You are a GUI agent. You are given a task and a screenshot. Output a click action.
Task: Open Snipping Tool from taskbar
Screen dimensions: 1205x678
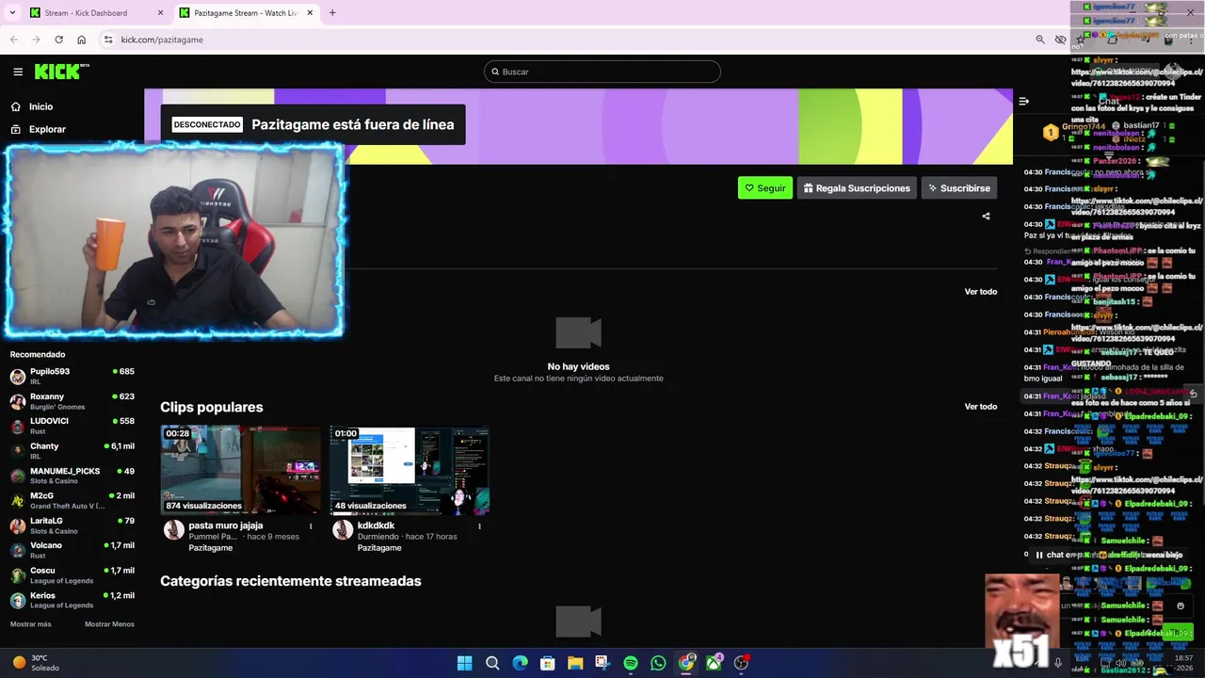[602, 663]
